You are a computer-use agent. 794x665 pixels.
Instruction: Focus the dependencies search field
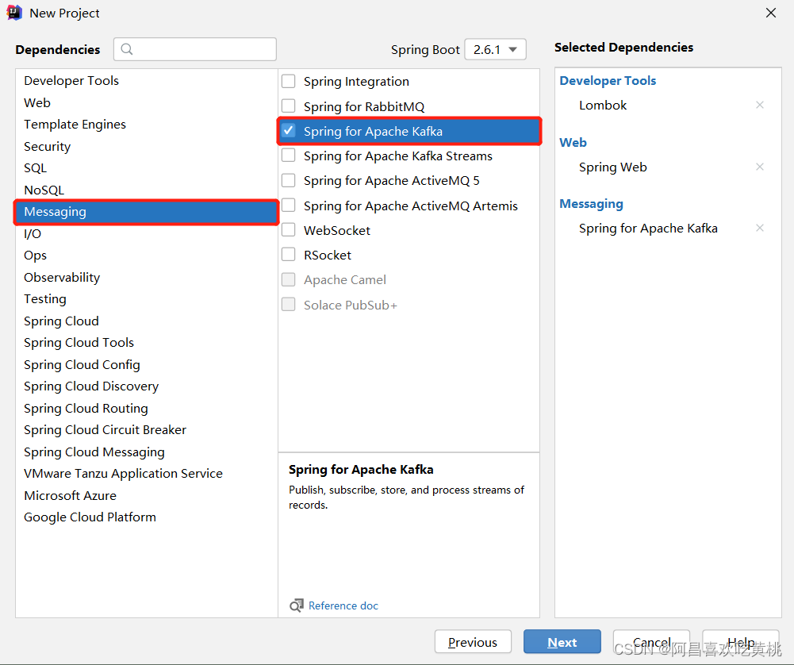pos(195,49)
